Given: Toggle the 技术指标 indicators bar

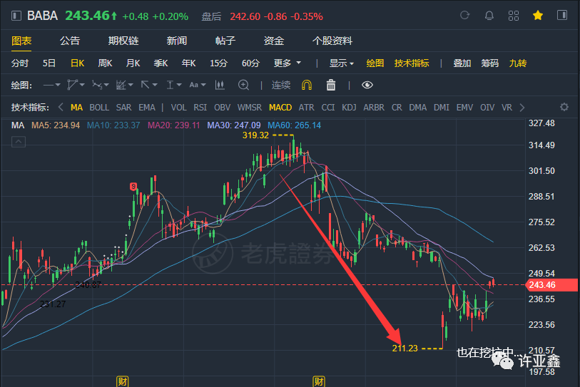Looking at the screenshot, I should 412,63.
